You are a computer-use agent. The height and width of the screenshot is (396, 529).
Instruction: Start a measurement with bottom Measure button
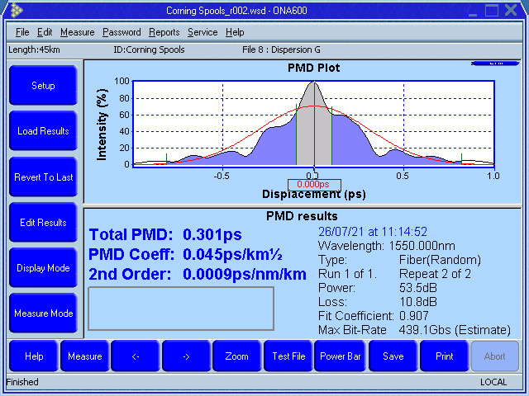[84, 356]
